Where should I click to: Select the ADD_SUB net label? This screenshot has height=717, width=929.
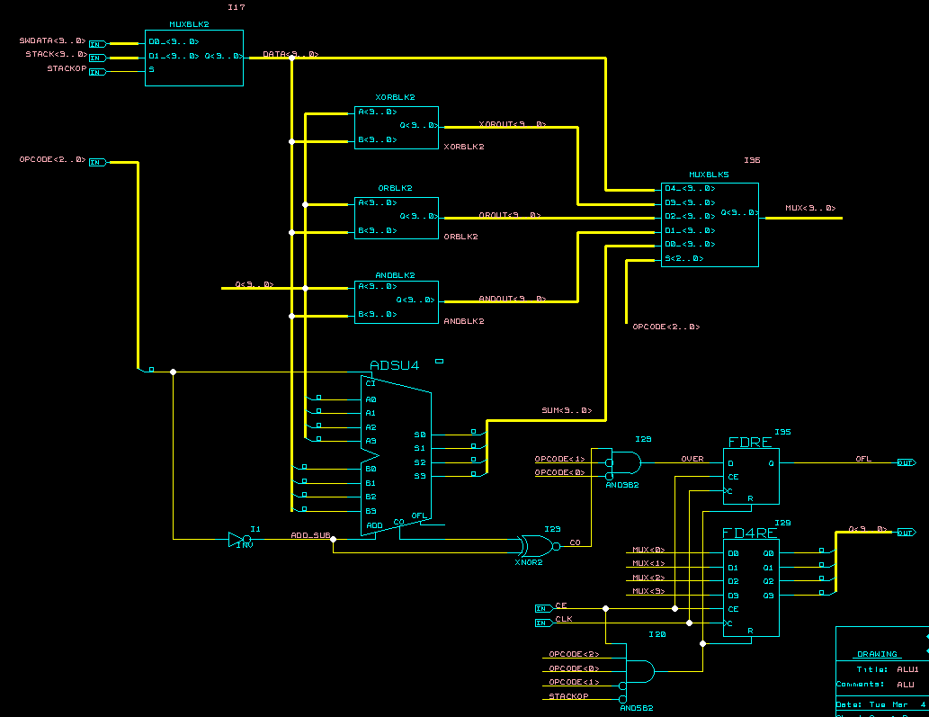pyautogui.click(x=310, y=535)
